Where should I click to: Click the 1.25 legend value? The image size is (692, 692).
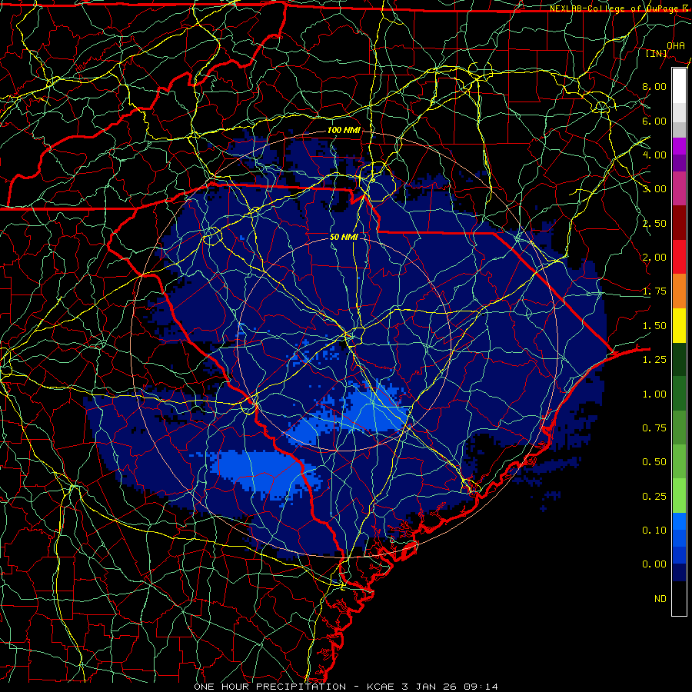(x=654, y=360)
